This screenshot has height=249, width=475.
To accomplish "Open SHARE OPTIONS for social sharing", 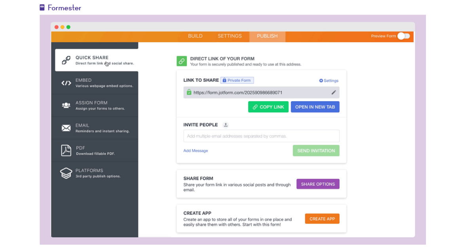I will [318, 184].
